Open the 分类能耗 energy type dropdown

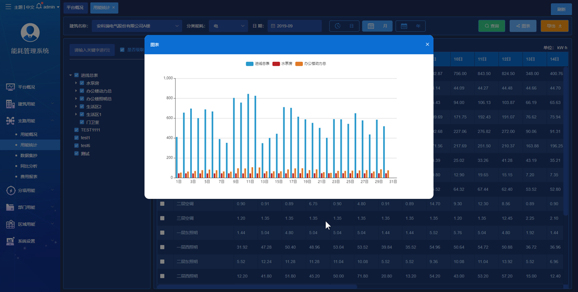click(228, 26)
